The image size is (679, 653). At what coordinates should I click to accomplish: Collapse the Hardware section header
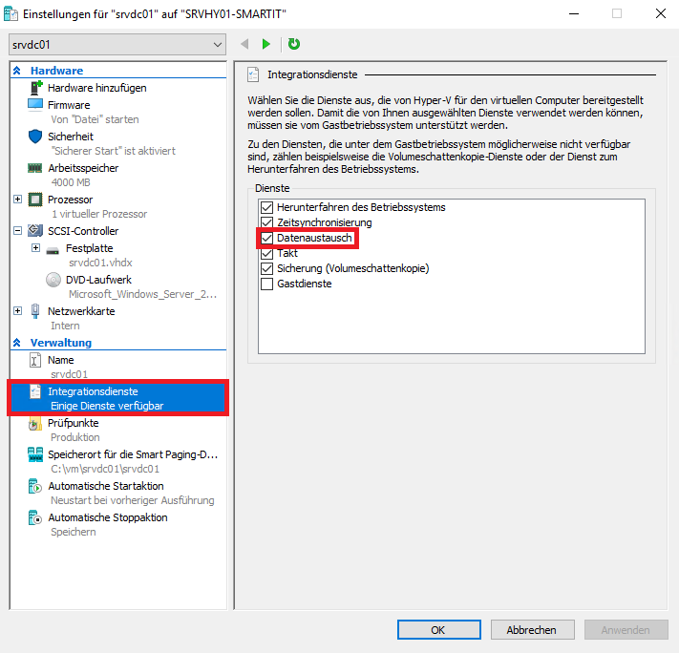(16, 71)
